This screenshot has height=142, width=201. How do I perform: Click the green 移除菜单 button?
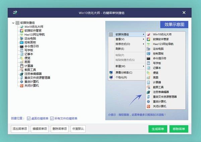pos(179,129)
